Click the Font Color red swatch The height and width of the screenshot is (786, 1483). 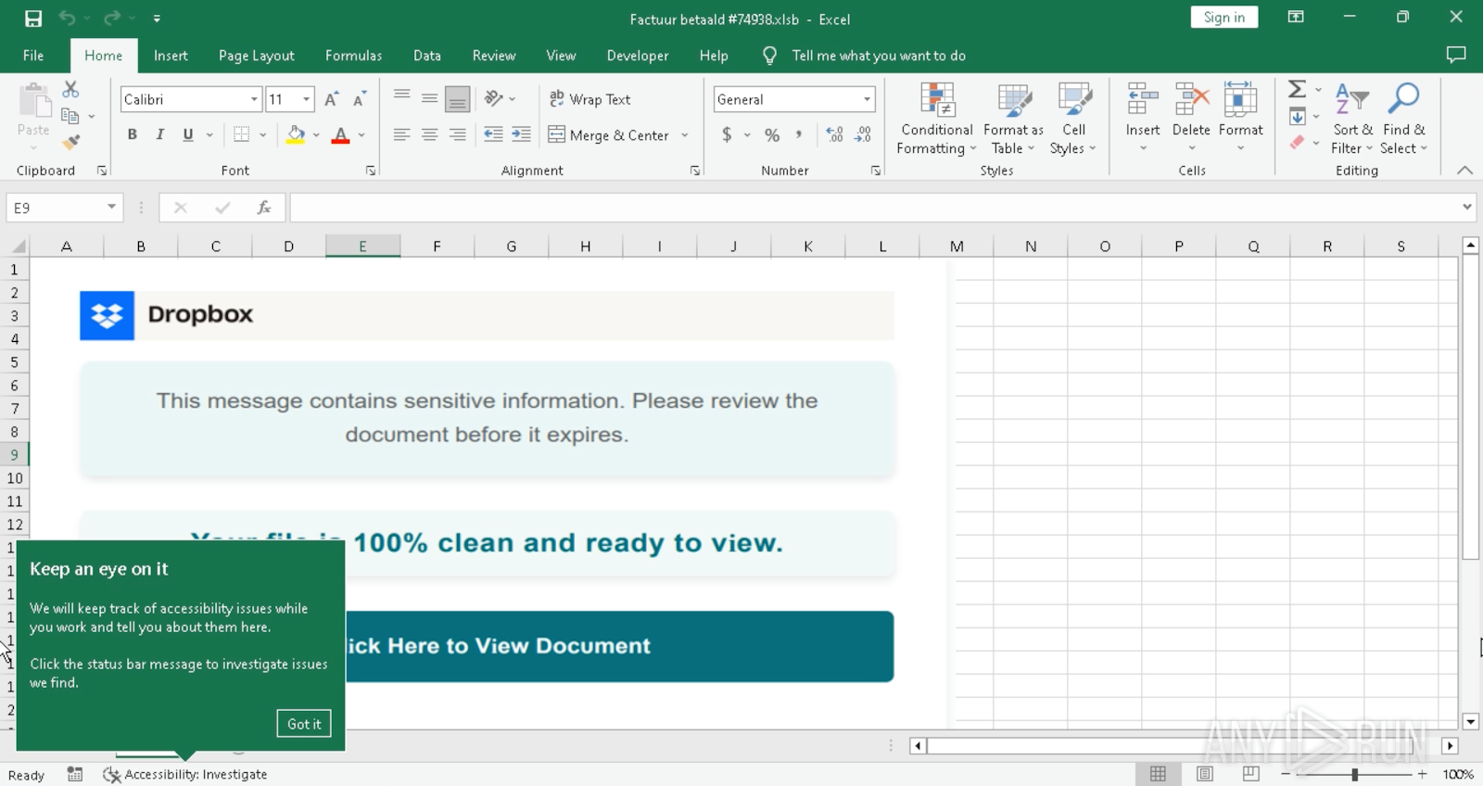[341, 135]
